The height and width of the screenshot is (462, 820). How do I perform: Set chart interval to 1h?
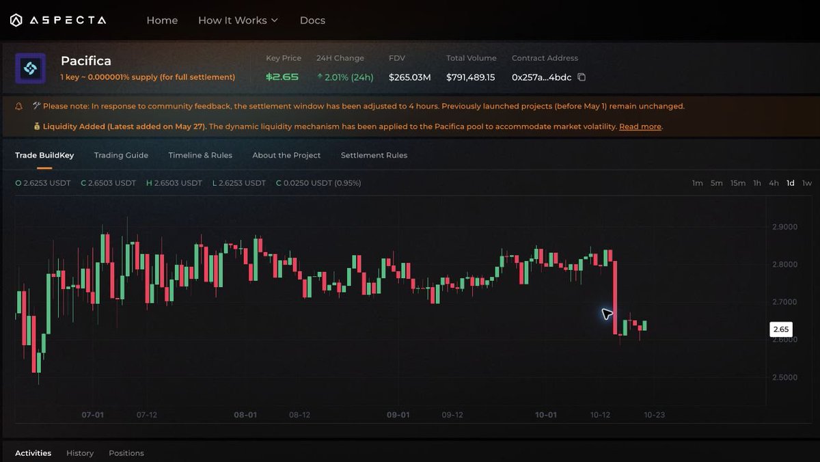coord(757,183)
